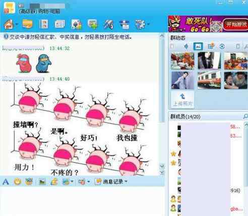248x216 pixels.
Task: Click the 群动态 panel title
Action: 177,38
